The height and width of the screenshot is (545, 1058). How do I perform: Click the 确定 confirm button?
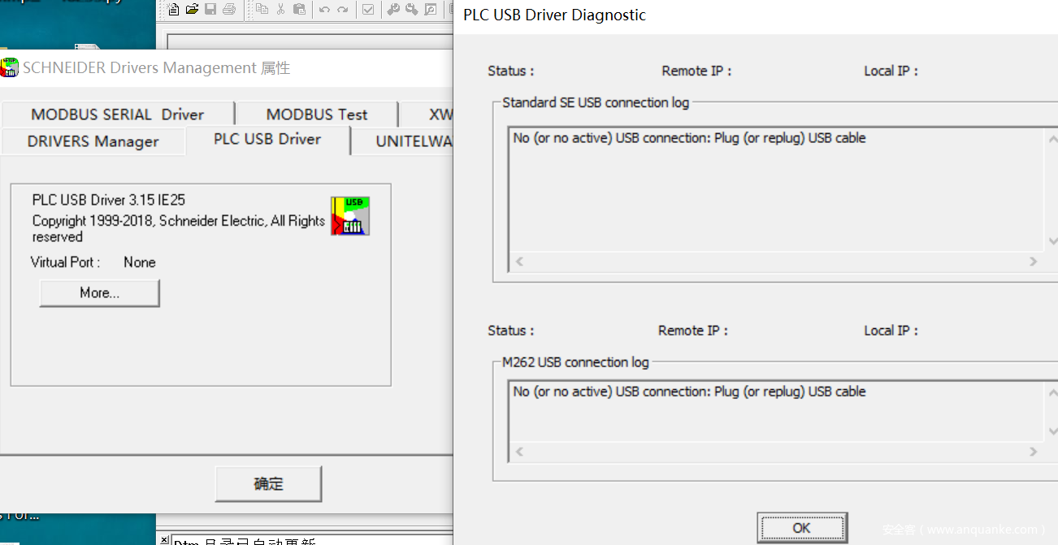(x=268, y=484)
